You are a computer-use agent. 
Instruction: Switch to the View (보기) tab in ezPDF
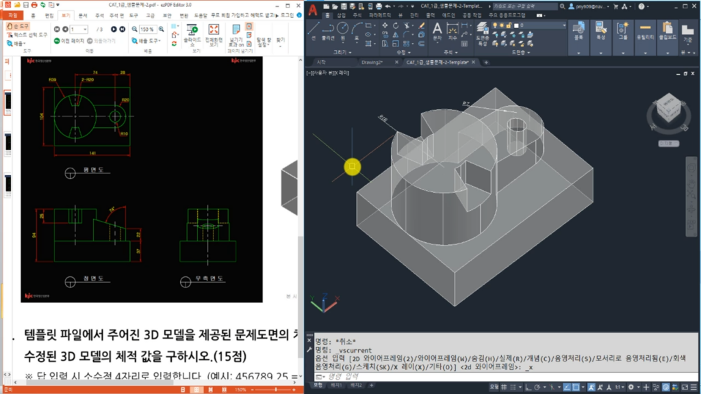(66, 16)
